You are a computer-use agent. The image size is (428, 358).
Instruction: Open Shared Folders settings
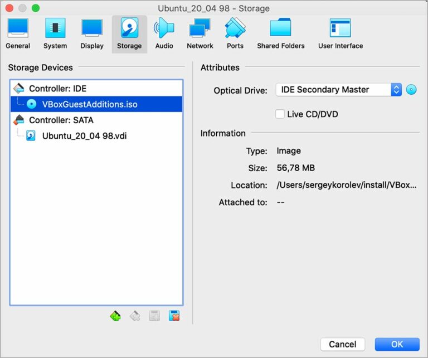(x=281, y=34)
